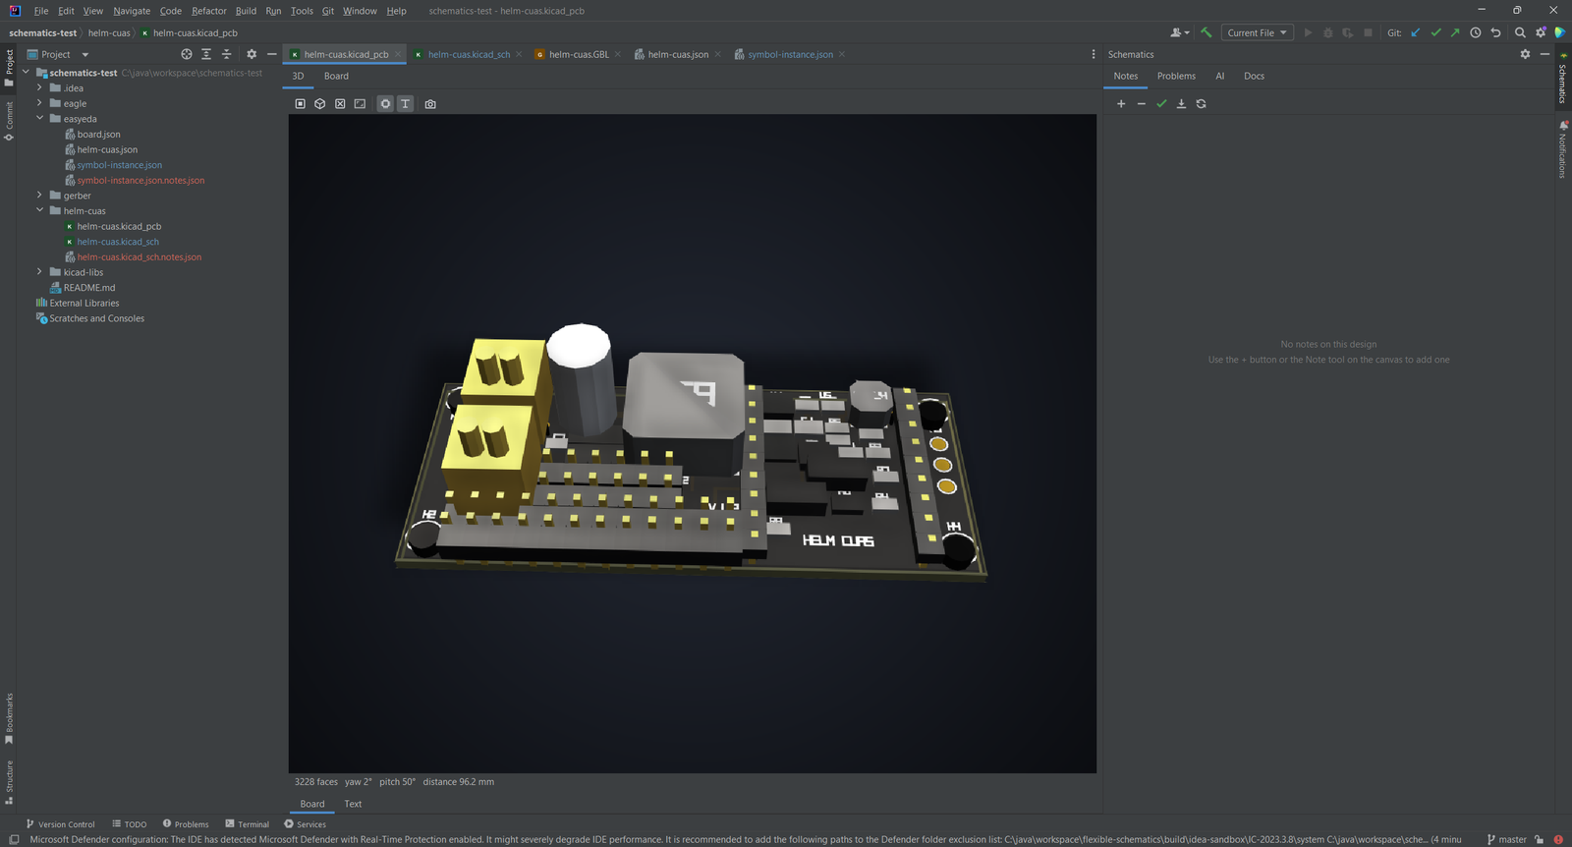
Task: Close the helm-cuas.GBL tab
Action: click(618, 54)
